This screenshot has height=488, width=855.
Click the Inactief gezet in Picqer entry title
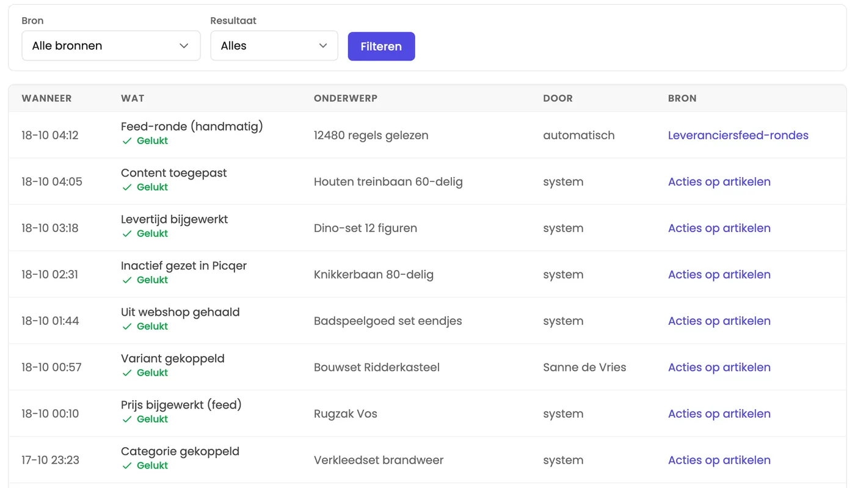pyautogui.click(x=184, y=266)
